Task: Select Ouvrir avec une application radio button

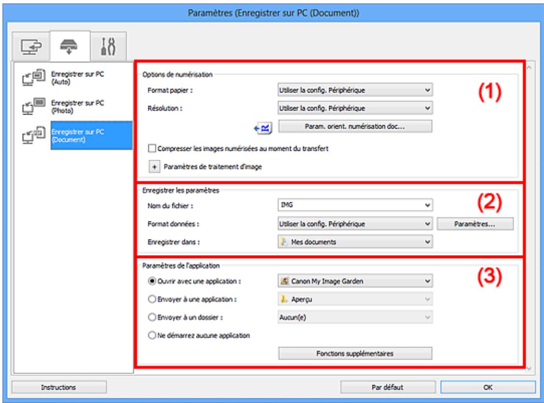Action: [x=152, y=281]
